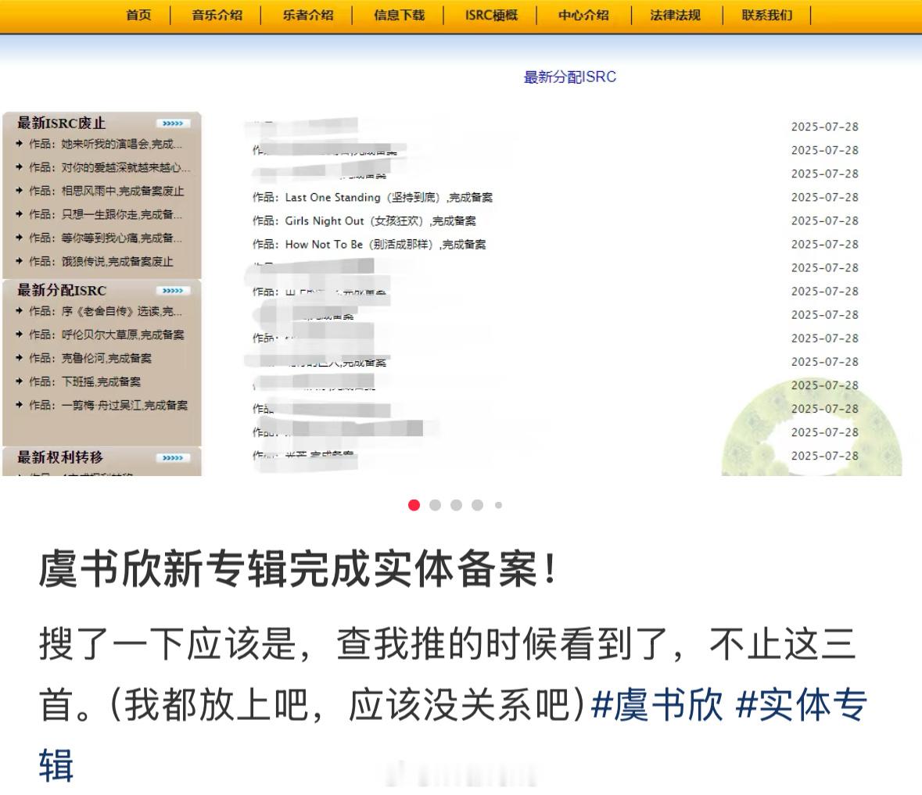Viewport: 922px width, 795px height.
Task: Click the #实体专辑 hashtag
Action: (801, 705)
